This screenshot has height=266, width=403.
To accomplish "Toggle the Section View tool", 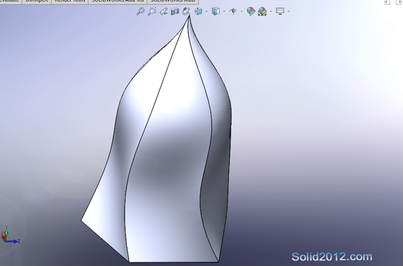I will coord(175,11).
